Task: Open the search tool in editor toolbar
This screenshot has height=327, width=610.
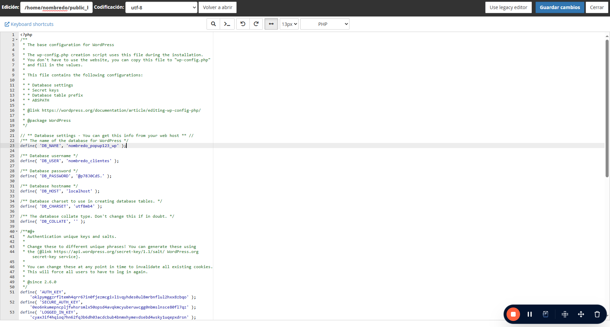Action: (213, 24)
